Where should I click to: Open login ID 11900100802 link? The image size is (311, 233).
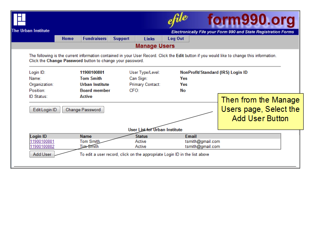[x=42, y=147]
